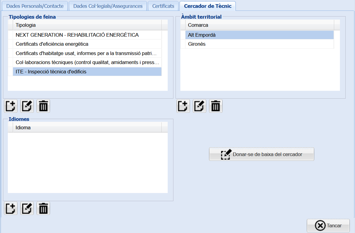Select the Col·laboracions tècniques row
This screenshot has width=355, height=233.
[87, 62]
